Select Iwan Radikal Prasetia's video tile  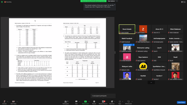coord(175,76)
